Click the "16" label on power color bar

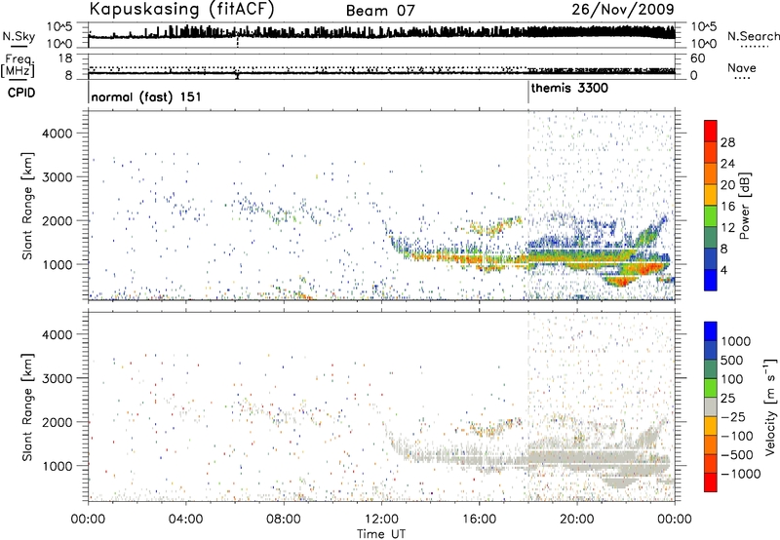coord(727,207)
